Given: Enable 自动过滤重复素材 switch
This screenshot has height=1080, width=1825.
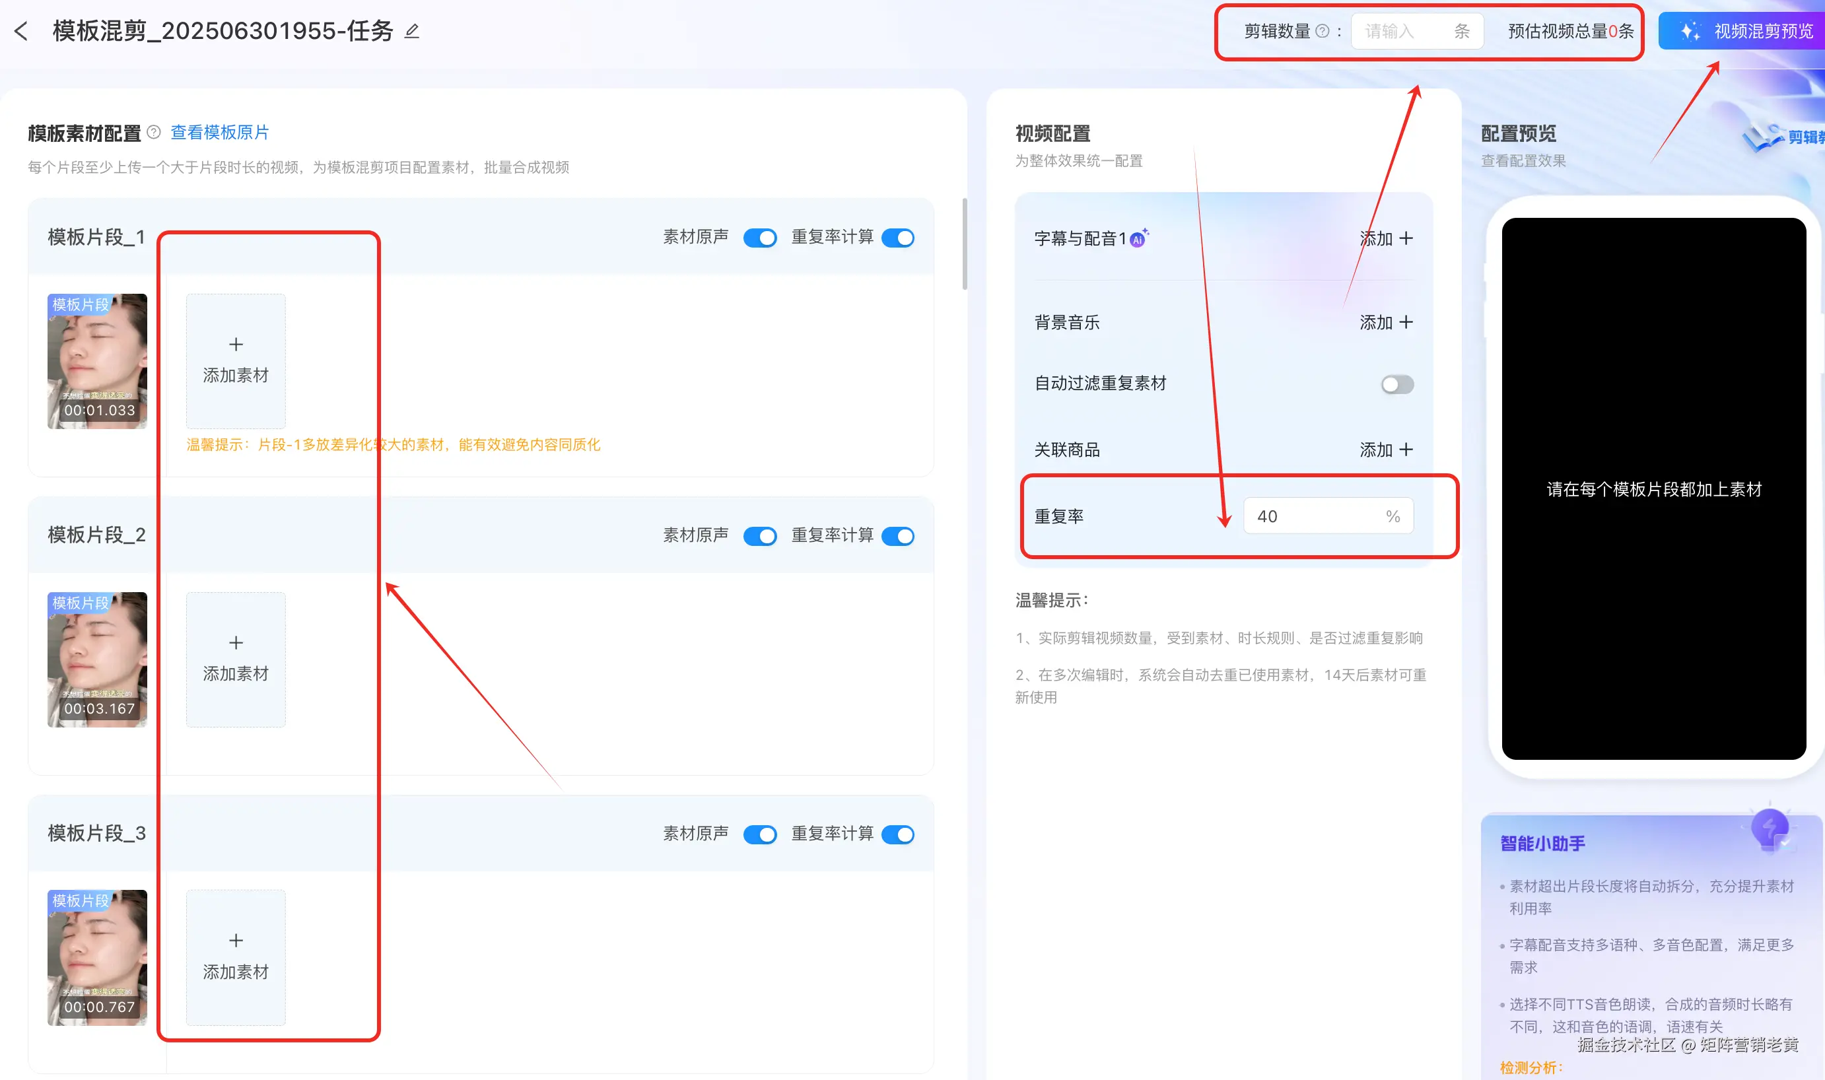Looking at the screenshot, I should point(1397,384).
